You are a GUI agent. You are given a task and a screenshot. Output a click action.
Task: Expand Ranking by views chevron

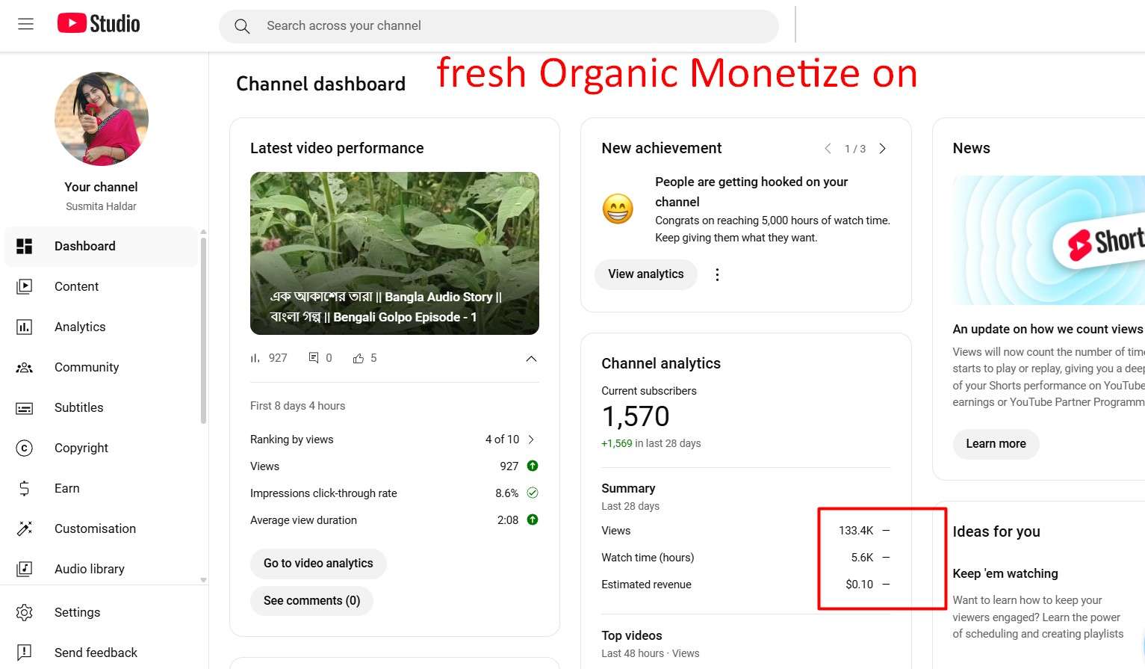click(x=531, y=440)
